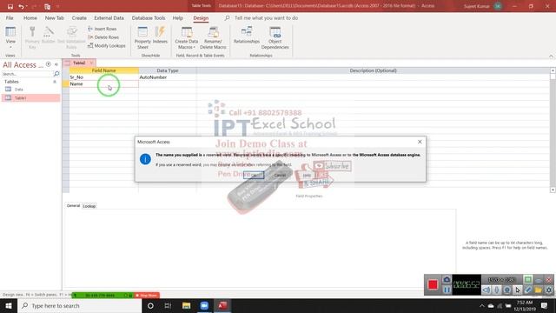The height and width of the screenshot is (313, 556).
Task: Open the Customize Quick Access Toolbar dropdown
Action: tap(58, 6)
